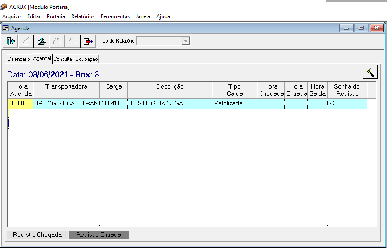Open the Relatórios menu
This screenshot has height=250, width=387.
tap(83, 16)
